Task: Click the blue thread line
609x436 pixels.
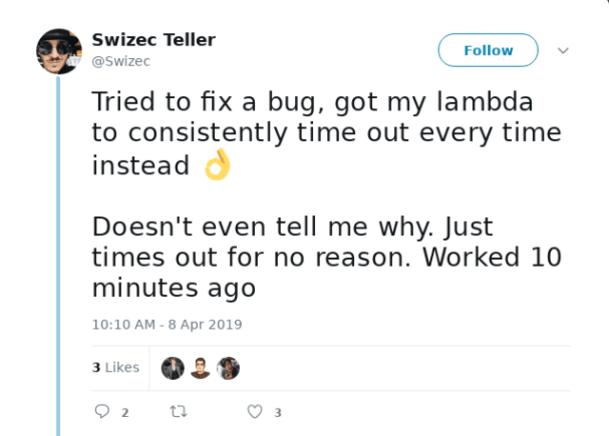Action: point(58,256)
